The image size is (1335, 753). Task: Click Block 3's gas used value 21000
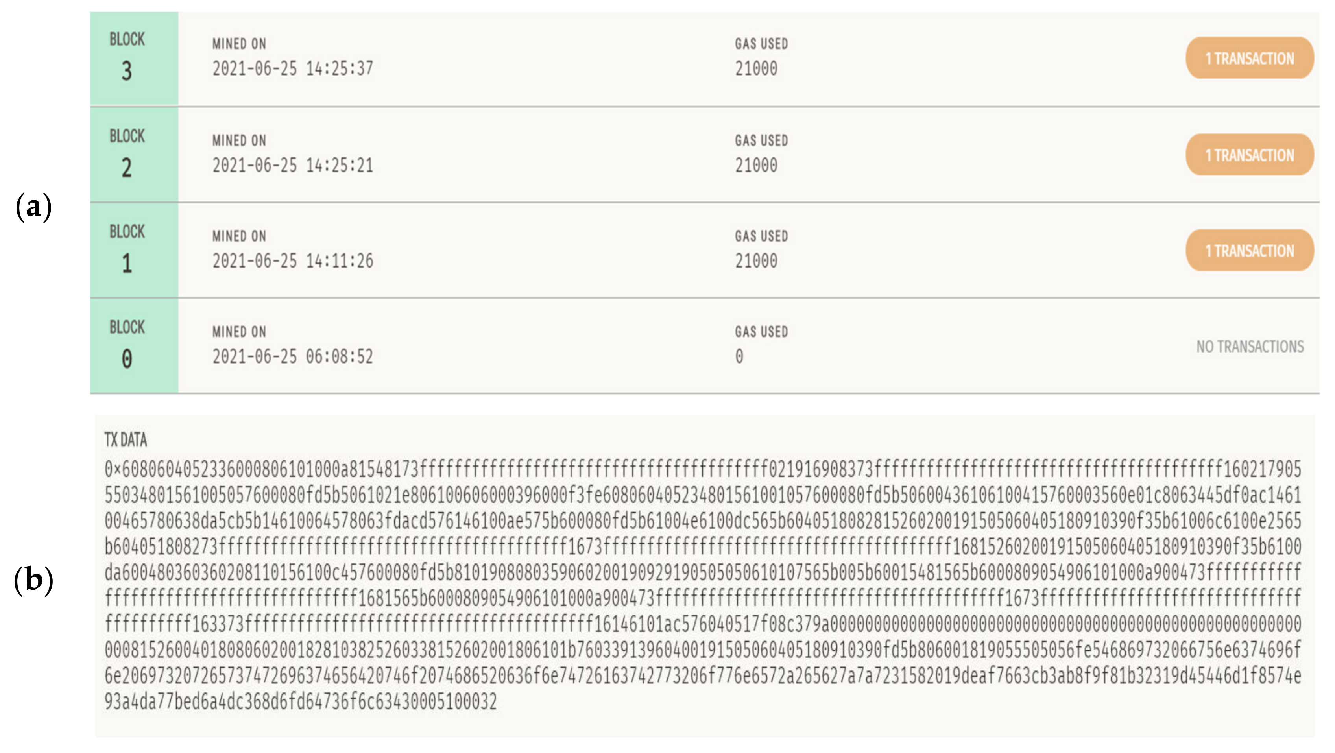[755, 68]
